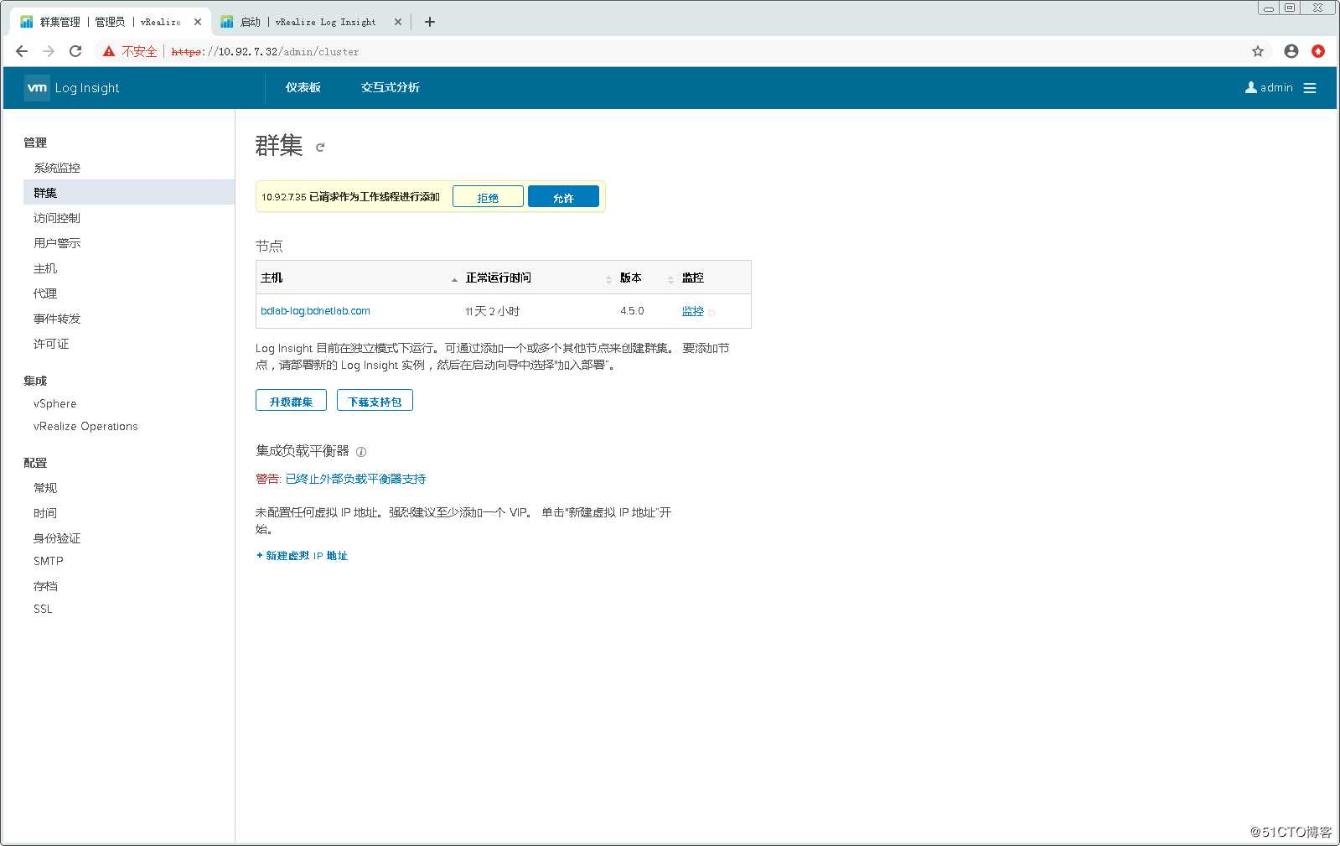The image size is (1340, 846).
Task: Click the browser address bar URL
Action: [x=265, y=52]
